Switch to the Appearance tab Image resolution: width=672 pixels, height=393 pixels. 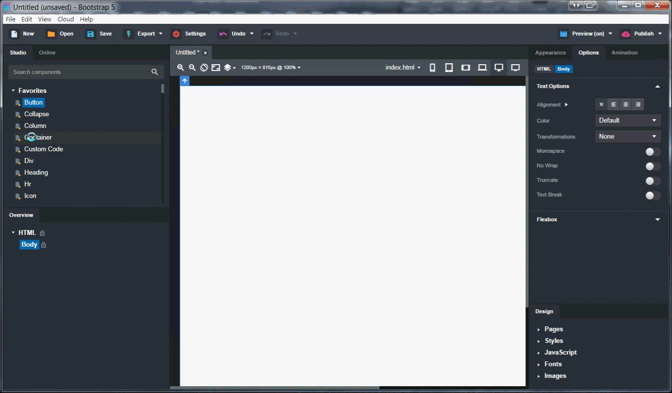pyautogui.click(x=550, y=53)
